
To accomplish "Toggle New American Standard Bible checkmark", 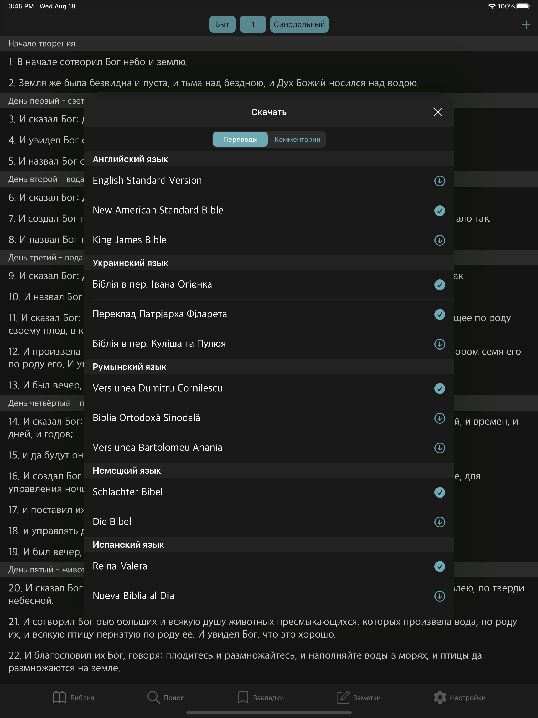I will (x=439, y=211).
